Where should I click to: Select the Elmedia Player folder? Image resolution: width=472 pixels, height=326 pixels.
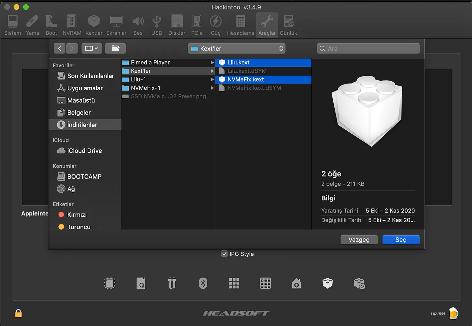tap(168, 62)
